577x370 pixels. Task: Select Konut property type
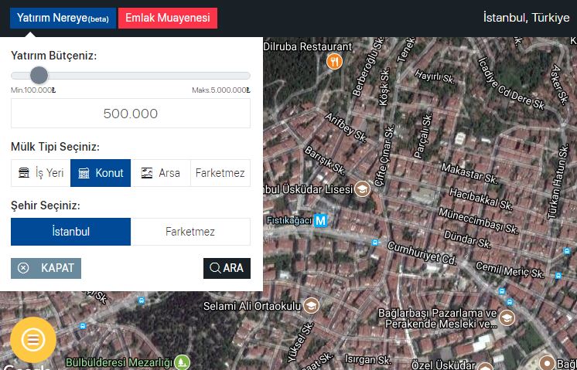[x=101, y=173]
